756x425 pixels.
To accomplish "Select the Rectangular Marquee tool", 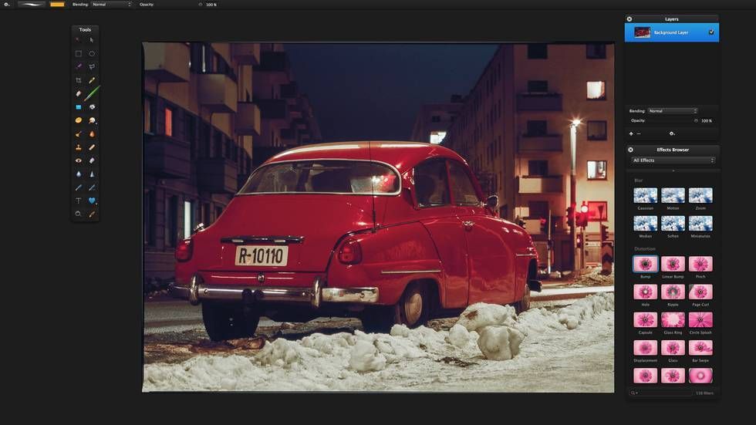I will click(78, 53).
